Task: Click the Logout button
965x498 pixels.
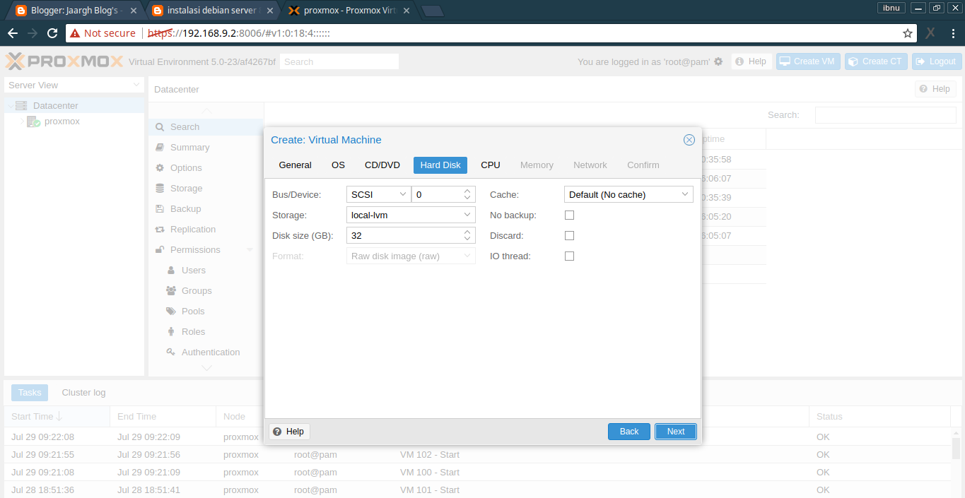Action: click(937, 61)
